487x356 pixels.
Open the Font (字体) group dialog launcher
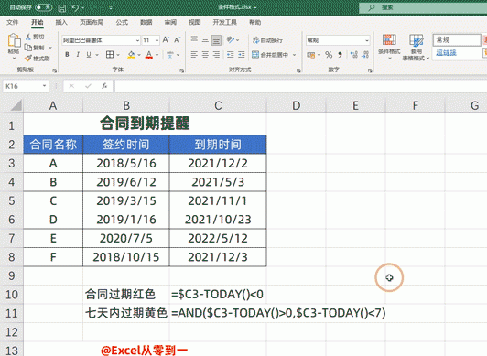click(x=181, y=70)
